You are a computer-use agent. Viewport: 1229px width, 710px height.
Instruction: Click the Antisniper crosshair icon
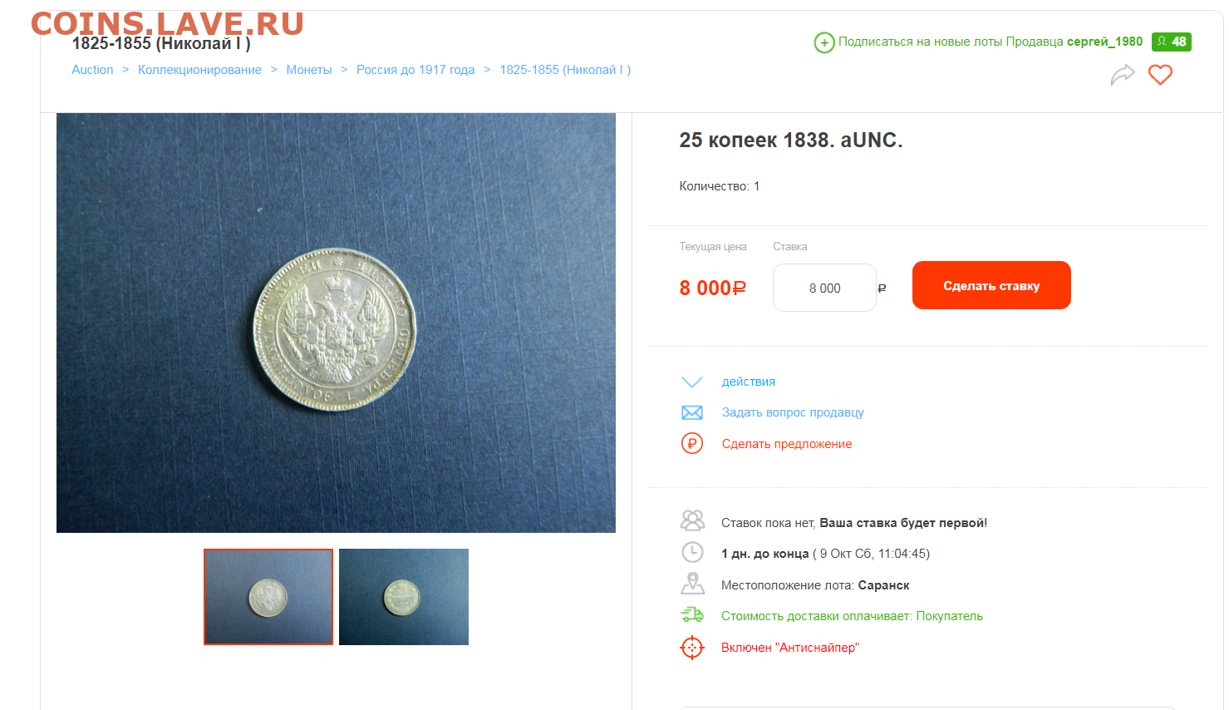point(692,648)
